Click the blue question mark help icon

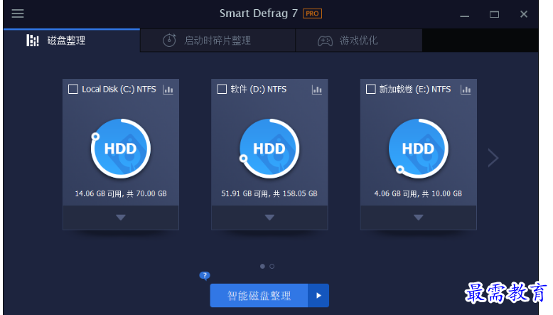[x=205, y=275]
